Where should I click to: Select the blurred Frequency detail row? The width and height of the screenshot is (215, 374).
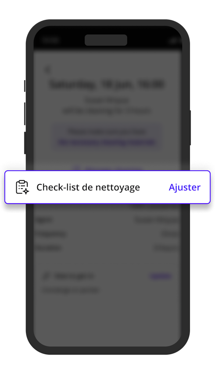pos(107,234)
